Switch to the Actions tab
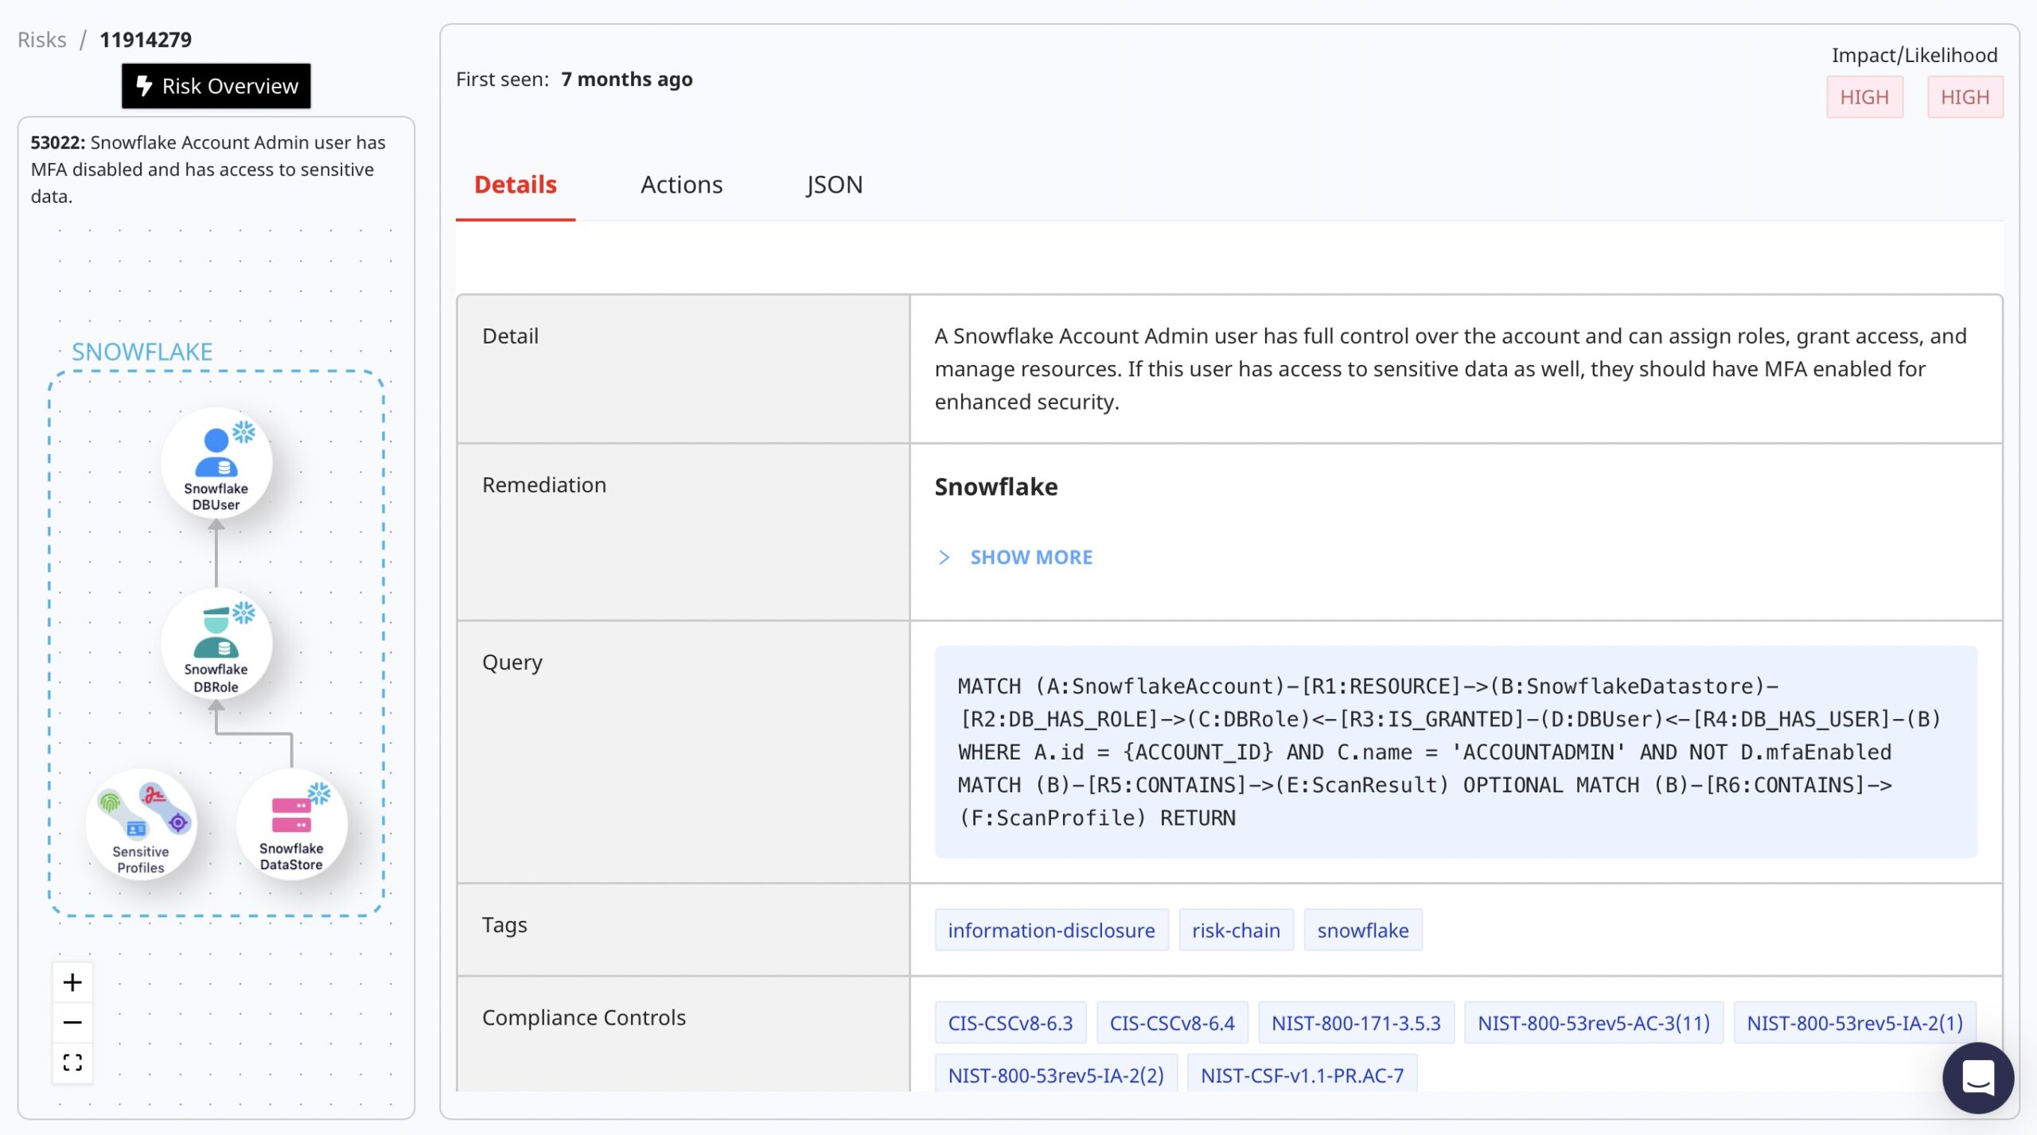The height and width of the screenshot is (1135, 2037). click(x=682, y=185)
